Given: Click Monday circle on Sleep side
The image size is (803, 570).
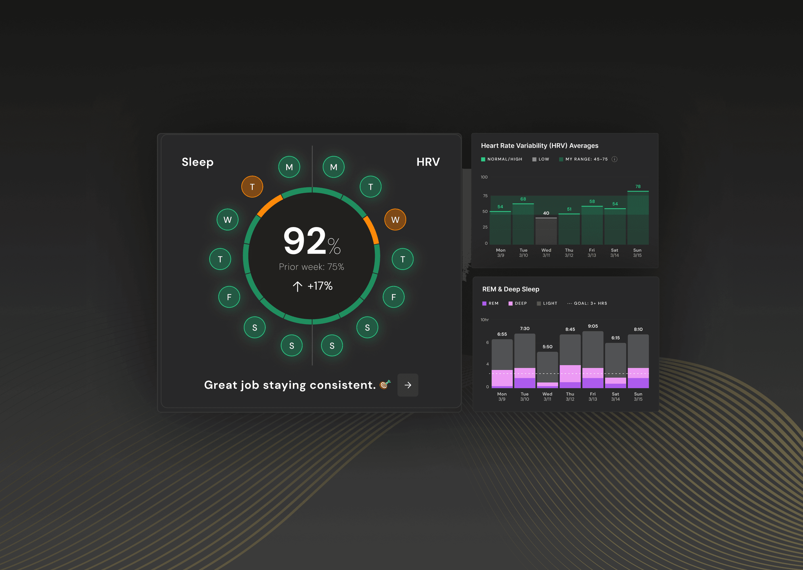Looking at the screenshot, I should click(x=289, y=167).
